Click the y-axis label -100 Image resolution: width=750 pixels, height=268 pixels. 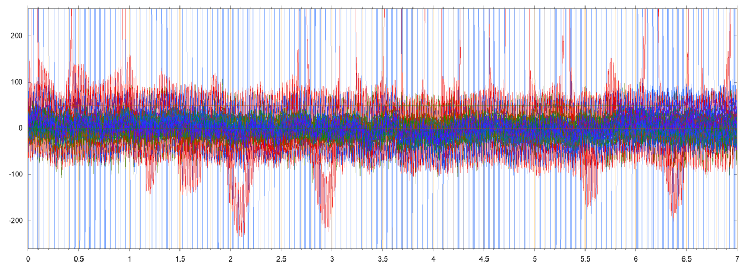16,175
